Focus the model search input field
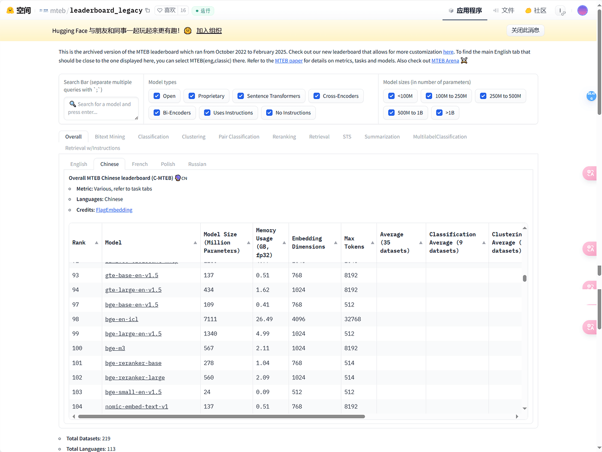Image resolution: width=602 pixels, height=452 pixels. coord(101,108)
